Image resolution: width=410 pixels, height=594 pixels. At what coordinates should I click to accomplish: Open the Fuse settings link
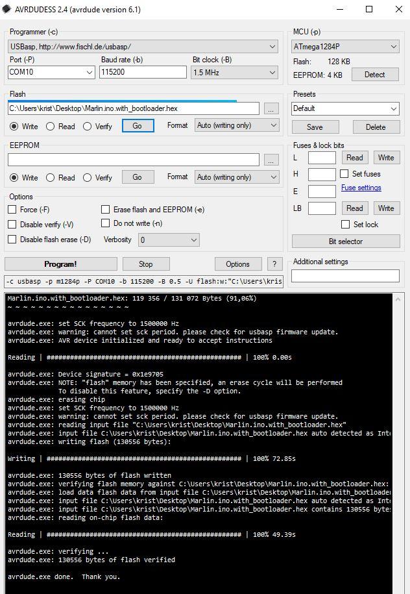(361, 188)
